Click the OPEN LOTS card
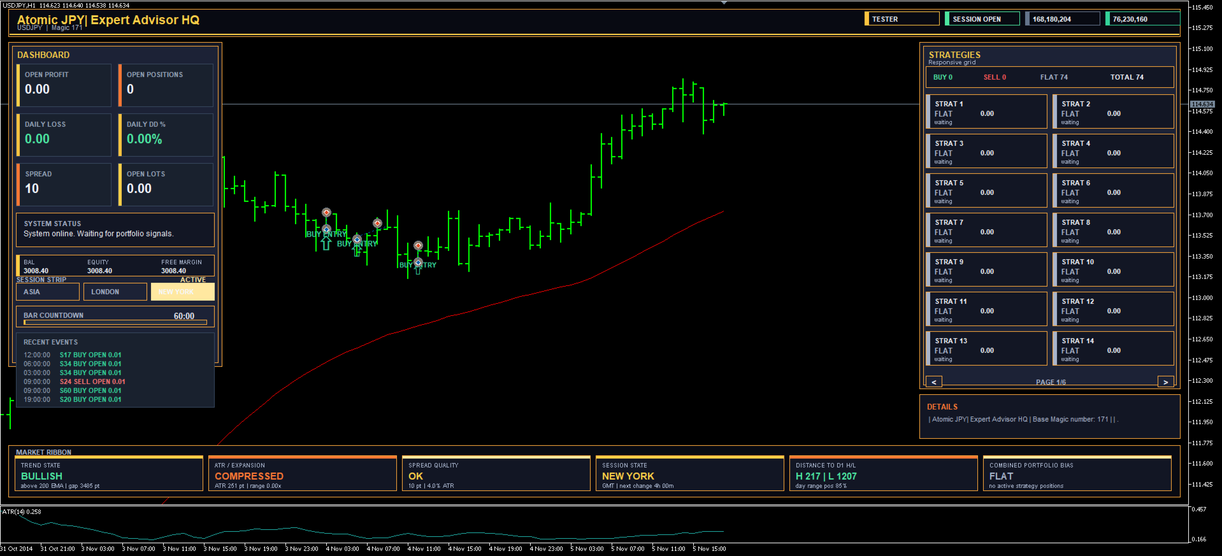Image resolution: width=1222 pixels, height=556 pixels. tap(166, 185)
